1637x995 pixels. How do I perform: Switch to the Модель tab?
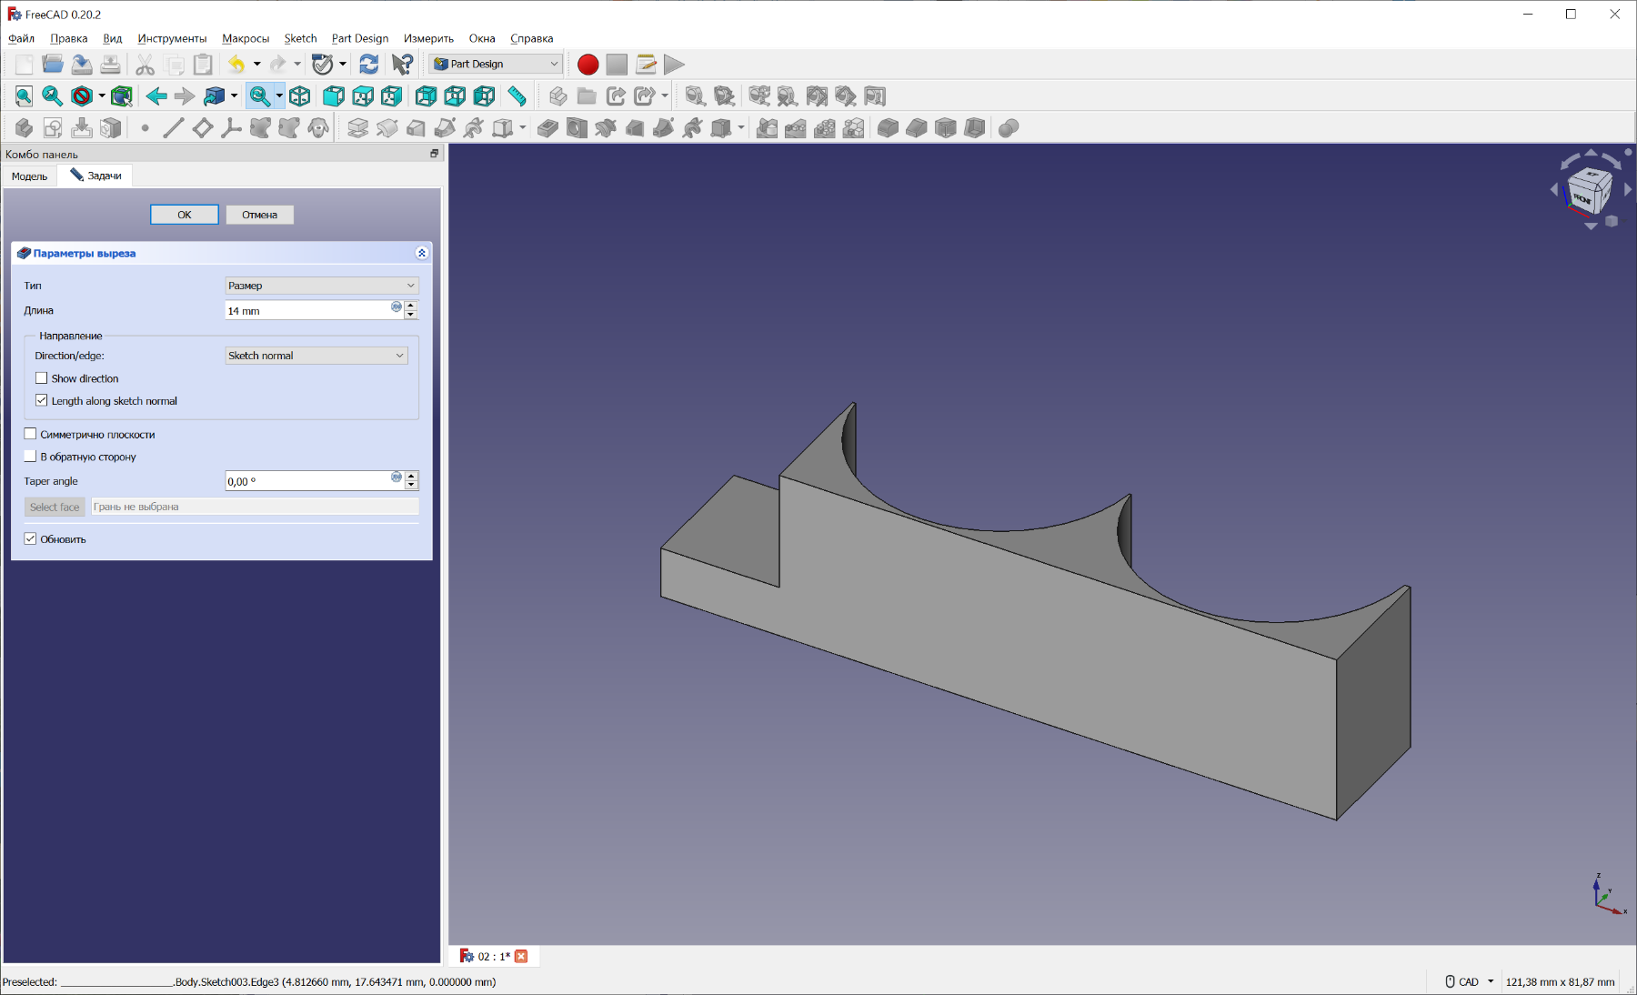pos(29,176)
